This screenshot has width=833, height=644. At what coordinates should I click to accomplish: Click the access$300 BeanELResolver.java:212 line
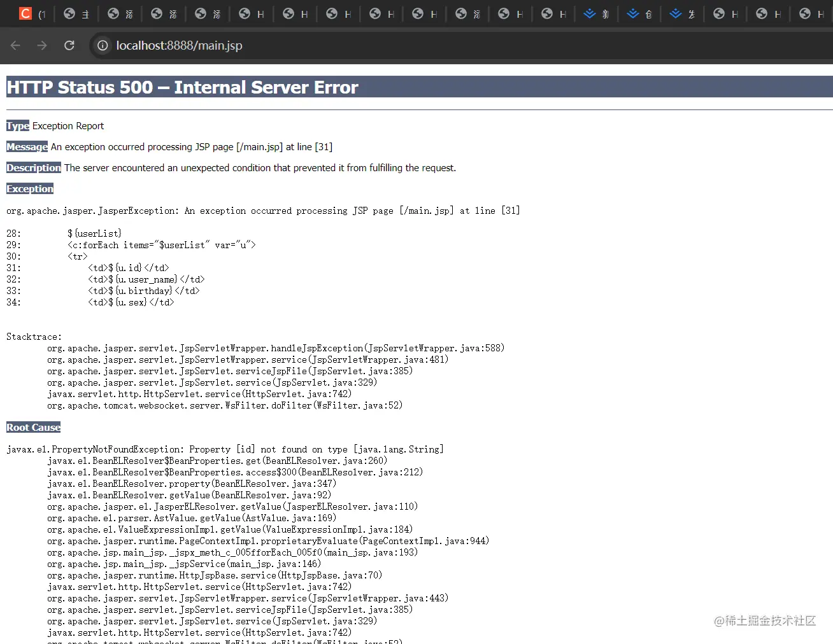click(x=235, y=472)
